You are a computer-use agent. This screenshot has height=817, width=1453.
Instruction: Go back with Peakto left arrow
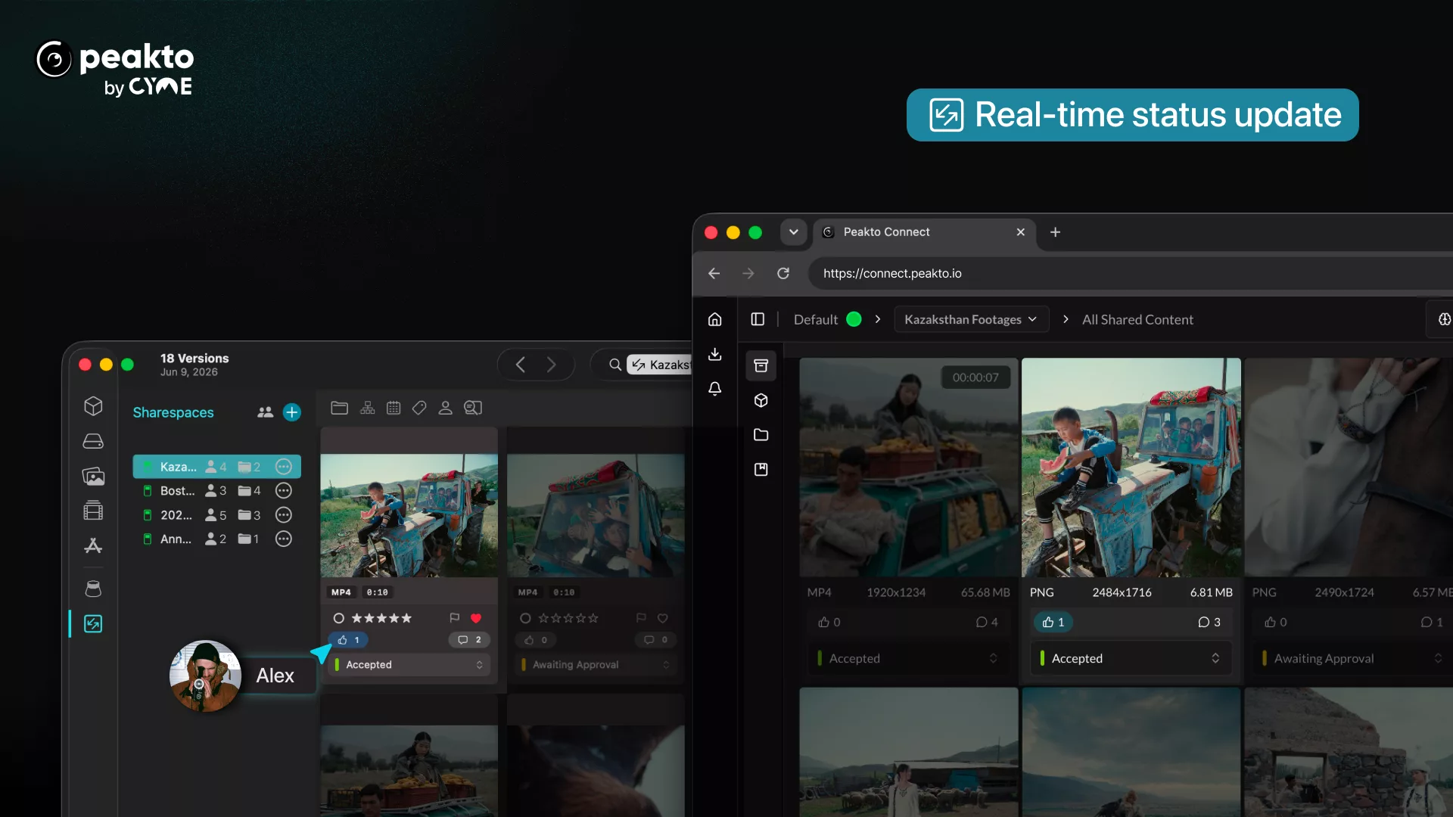(x=521, y=365)
